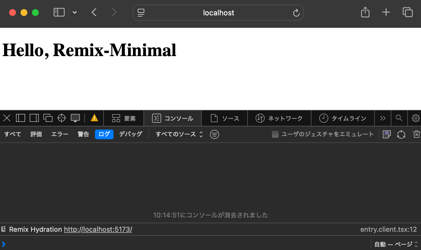Toggle the Safari sidebar button
421x250 pixels.
59,13
